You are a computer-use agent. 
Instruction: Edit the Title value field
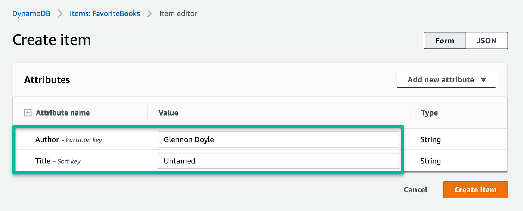[x=278, y=161]
